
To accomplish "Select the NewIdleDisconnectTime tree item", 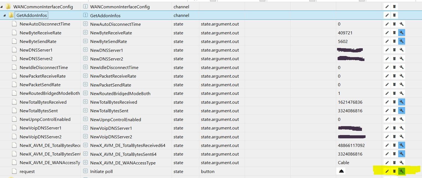I will tap(43, 67).
